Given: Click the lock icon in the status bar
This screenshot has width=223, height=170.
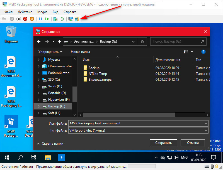Looking at the screenshot, I should pyautogui.click(x=217, y=166).
